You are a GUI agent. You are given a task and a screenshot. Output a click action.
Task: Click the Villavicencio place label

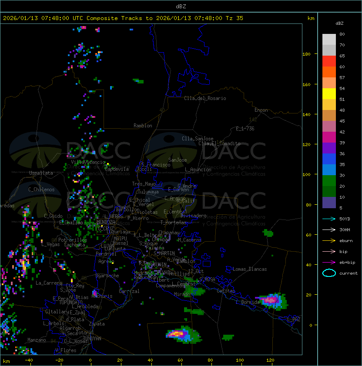coord(88,162)
